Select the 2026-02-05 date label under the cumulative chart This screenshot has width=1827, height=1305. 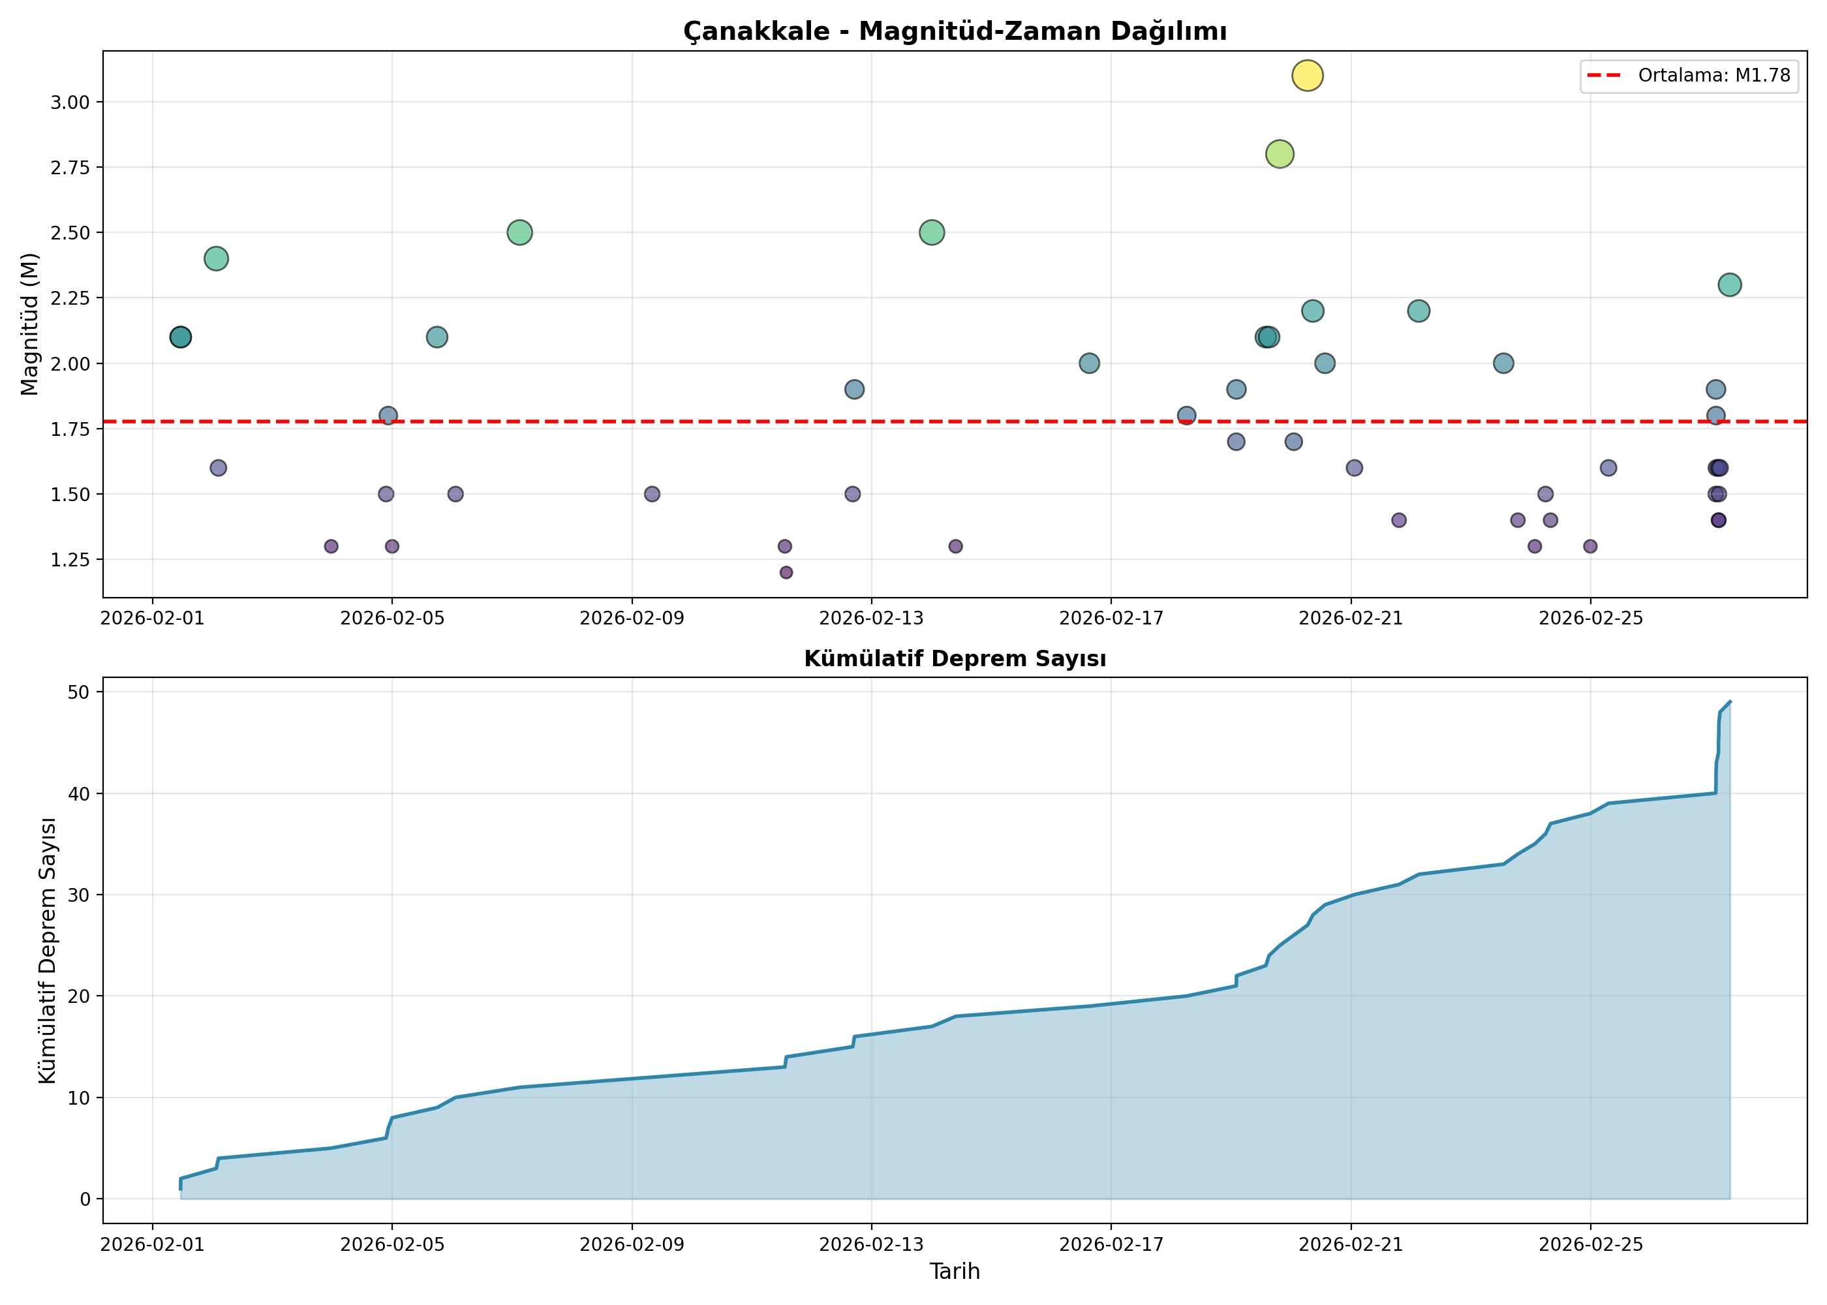click(392, 1244)
